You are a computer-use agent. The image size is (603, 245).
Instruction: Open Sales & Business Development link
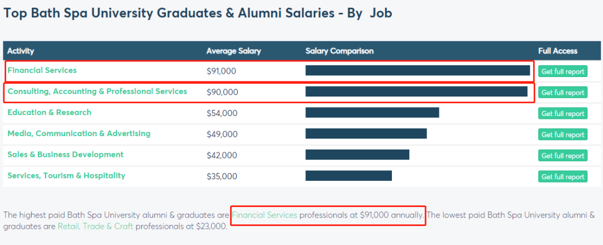65,155
